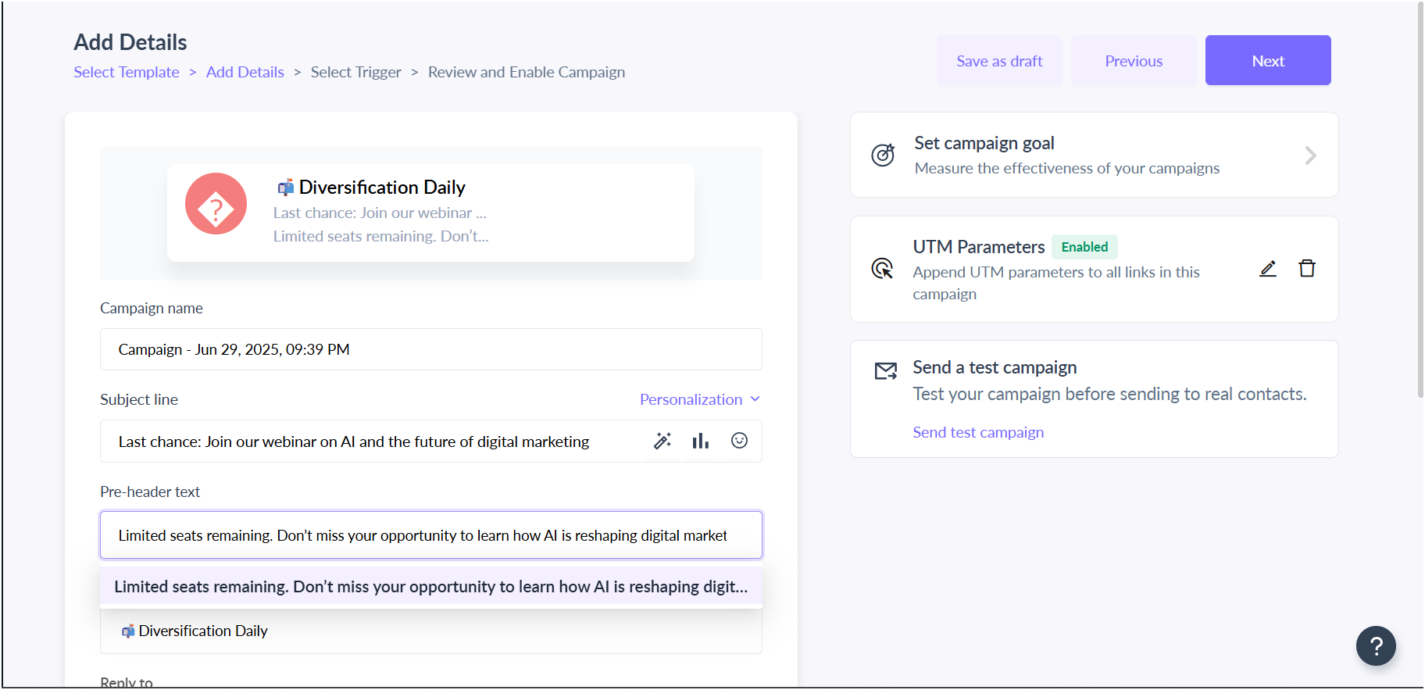This screenshot has height=690, width=1425.
Task: Click the Set campaign goal heading
Action: (x=984, y=143)
